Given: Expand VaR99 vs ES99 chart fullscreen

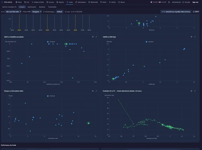Looking at the screenshot, I should point(195,37).
